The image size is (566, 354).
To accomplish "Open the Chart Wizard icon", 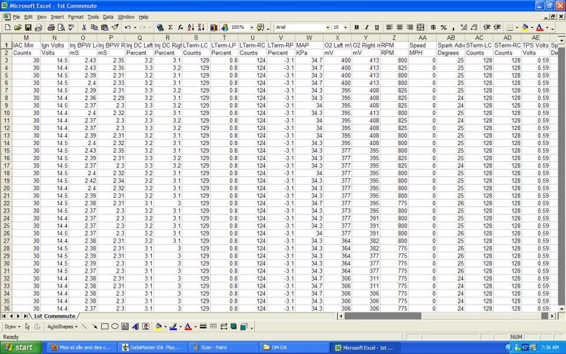I will (x=214, y=28).
